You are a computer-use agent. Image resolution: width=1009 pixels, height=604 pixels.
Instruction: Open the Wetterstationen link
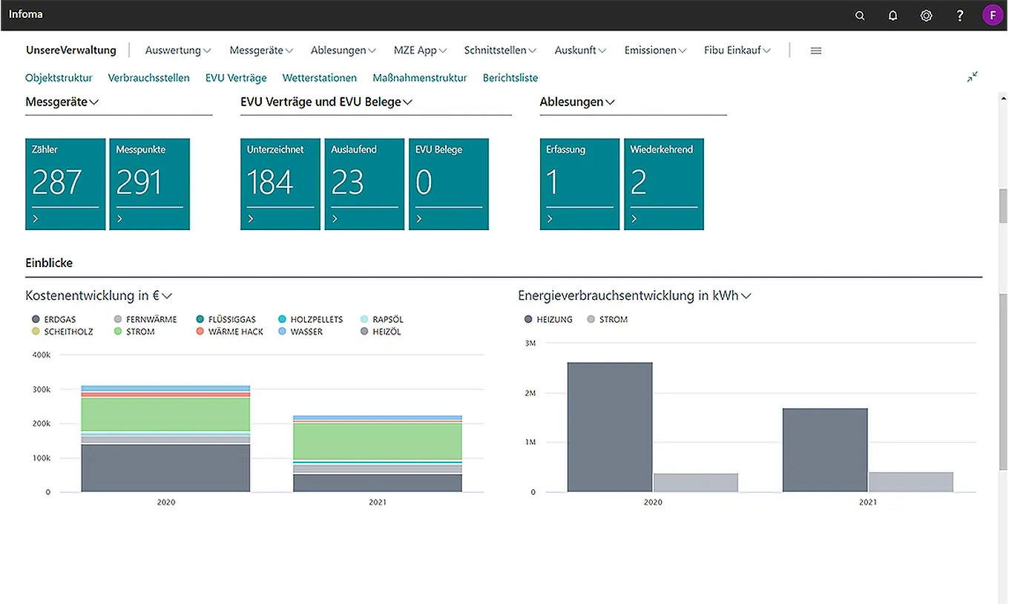pos(320,78)
